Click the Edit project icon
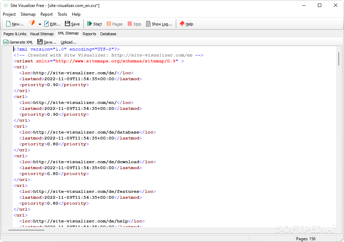344x242 pixels. [46, 24]
